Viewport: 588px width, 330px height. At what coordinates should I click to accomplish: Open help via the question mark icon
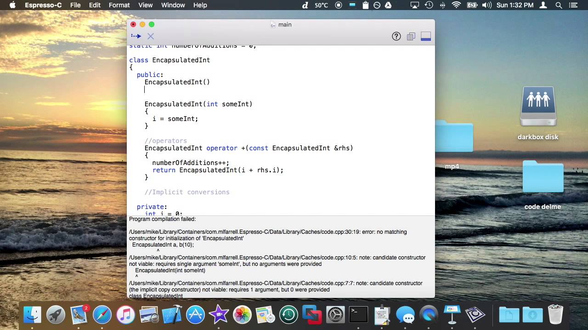[x=396, y=36]
